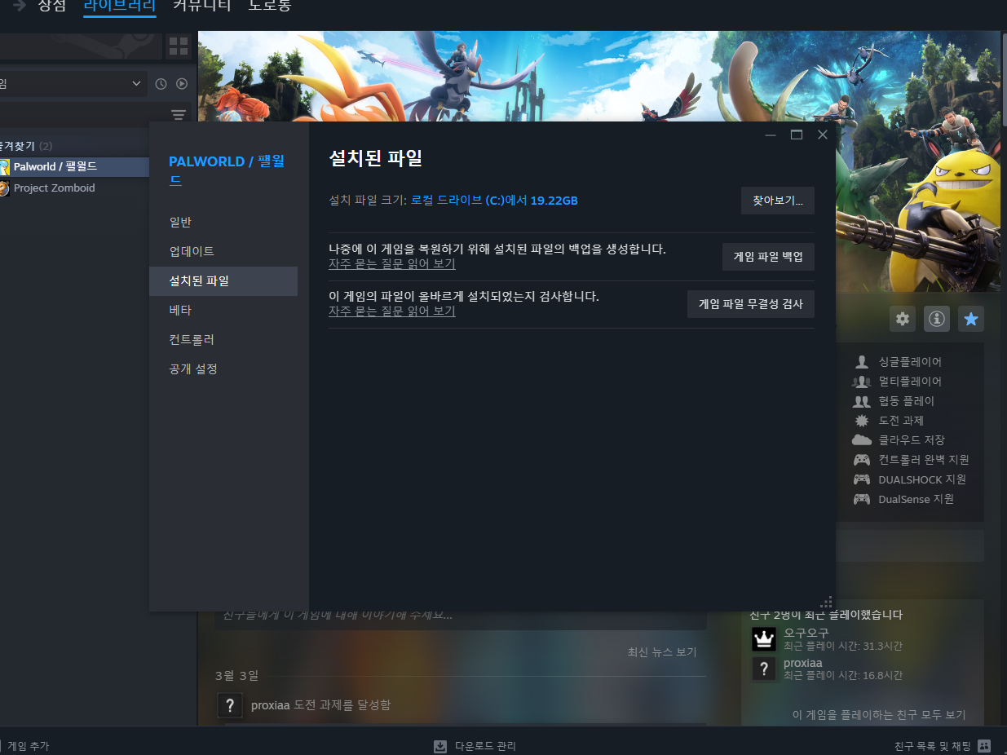The image size is (1007, 755).
Task: Click the multiplayer feature icon
Action: pyautogui.click(x=862, y=382)
